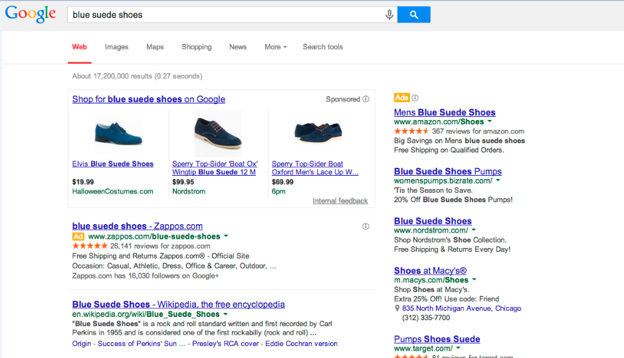
Task: Click HalloweenCostumes.com seller name
Action: [112, 192]
